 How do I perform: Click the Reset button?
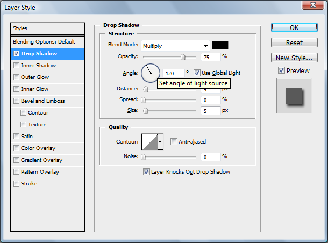pyautogui.click(x=294, y=42)
